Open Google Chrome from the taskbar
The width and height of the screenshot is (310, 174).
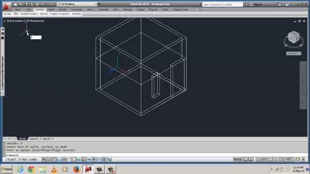point(31,169)
